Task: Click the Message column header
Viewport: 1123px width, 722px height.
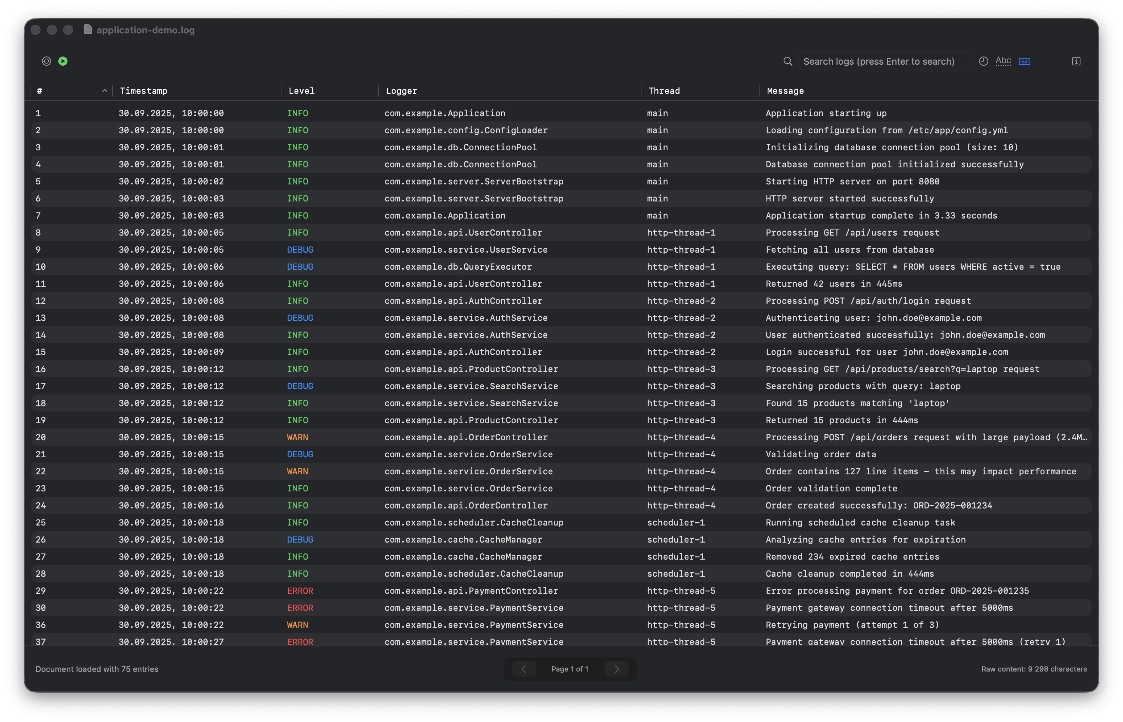Action: 785,91
